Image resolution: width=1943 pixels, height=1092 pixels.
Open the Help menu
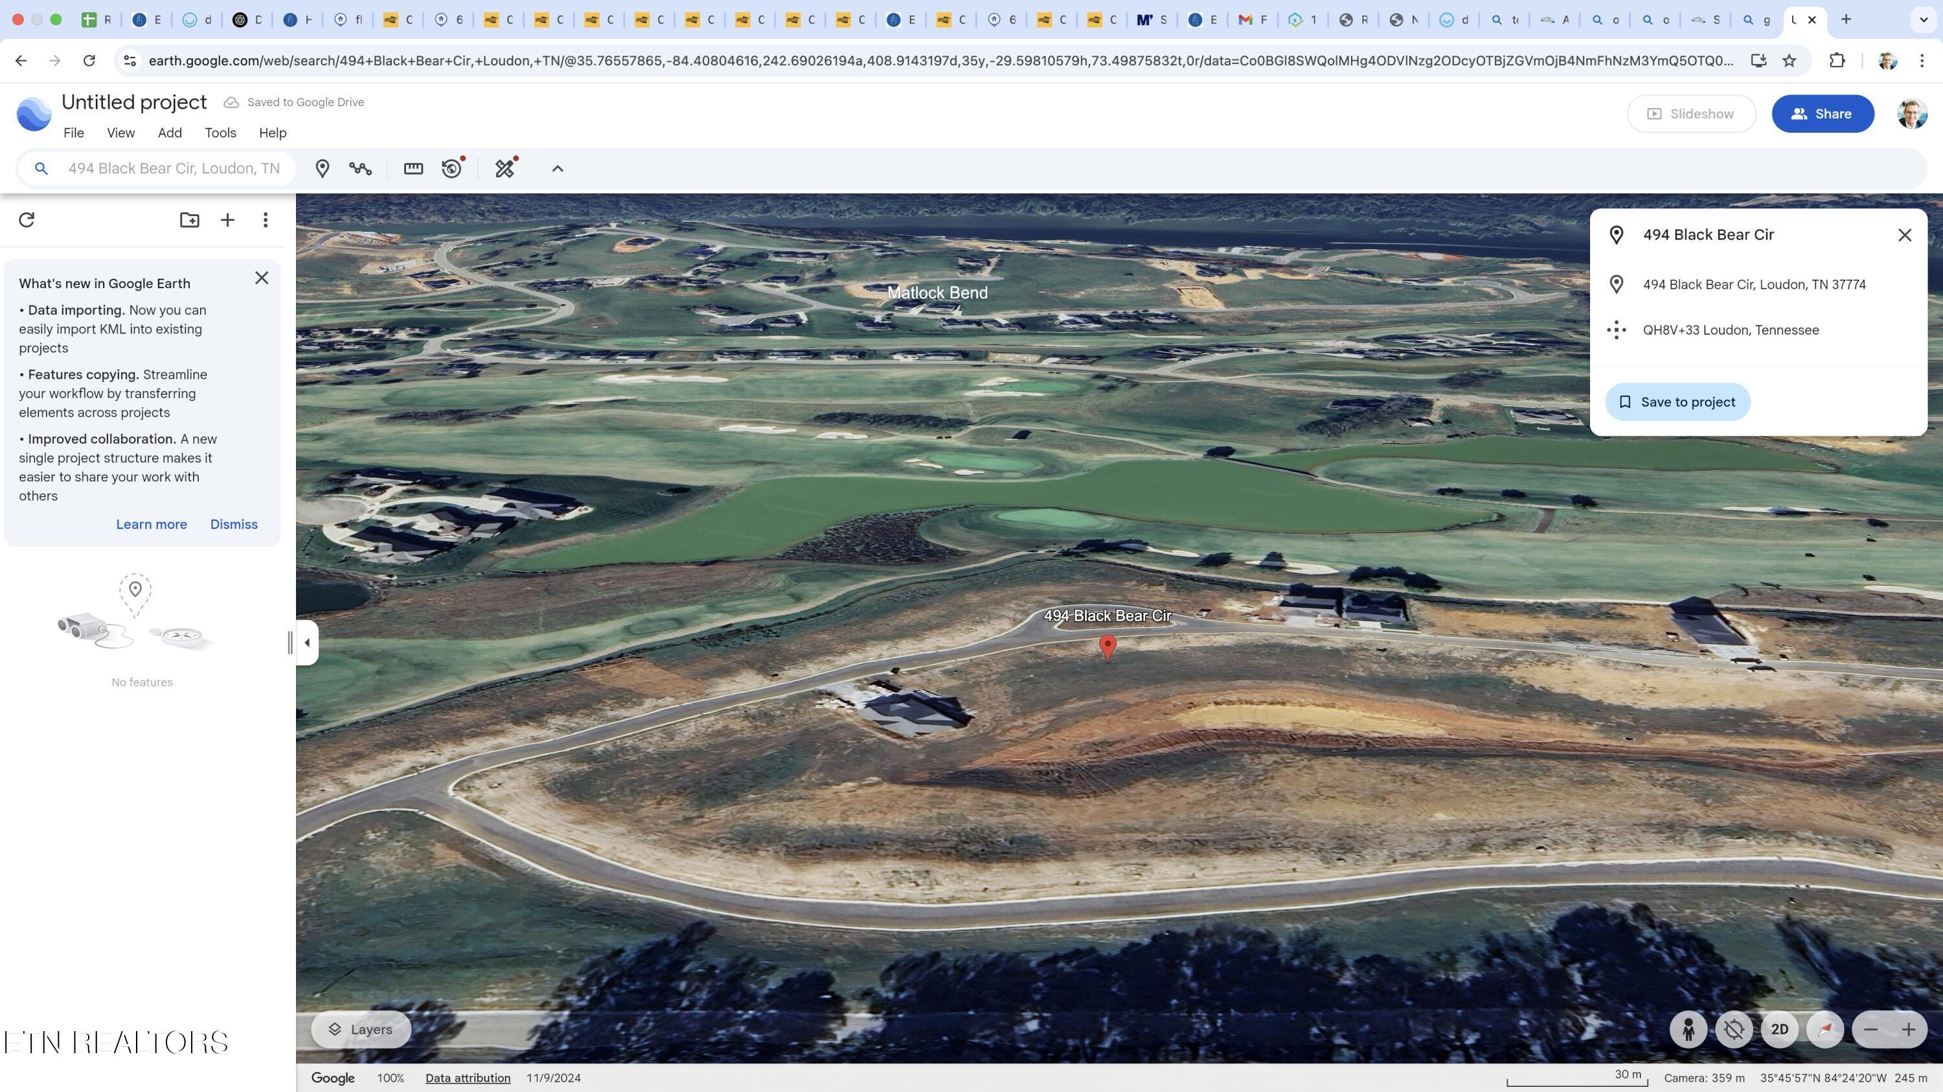(272, 133)
